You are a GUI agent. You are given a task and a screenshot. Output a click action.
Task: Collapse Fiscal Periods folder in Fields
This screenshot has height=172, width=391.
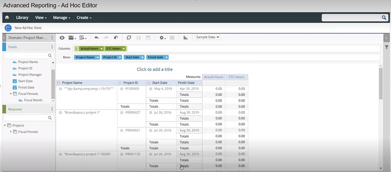(11, 94)
